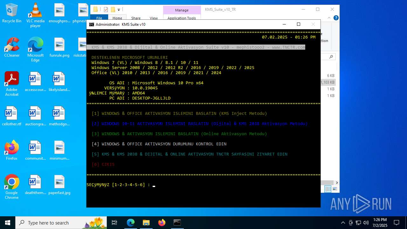
Task: Open Explorer help question mark icon
Action: click(x=336, y=18)
